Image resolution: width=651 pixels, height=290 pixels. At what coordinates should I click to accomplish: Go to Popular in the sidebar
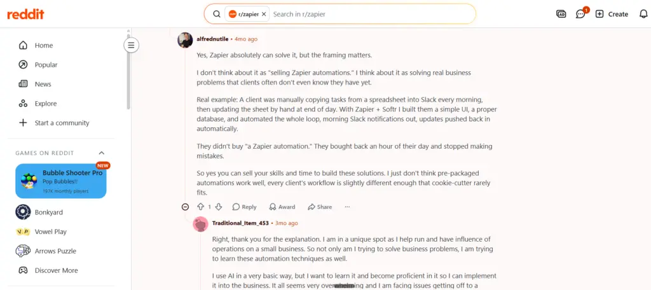(x=46, y=65)
